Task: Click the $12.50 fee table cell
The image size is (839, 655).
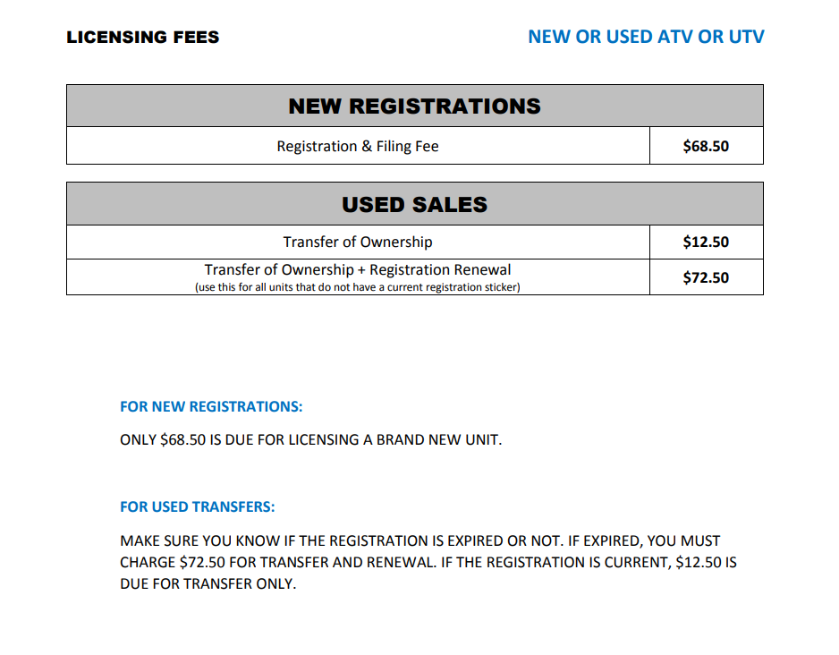Action: 706,242
